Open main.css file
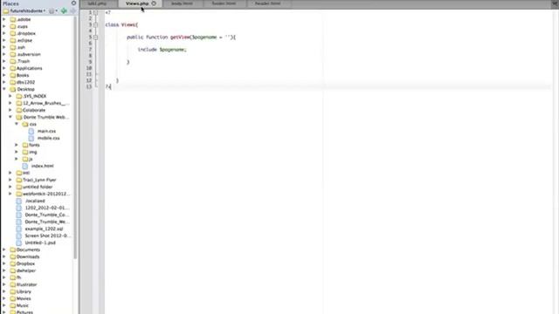Screen dimensions: 559x314 click(46, 131)
